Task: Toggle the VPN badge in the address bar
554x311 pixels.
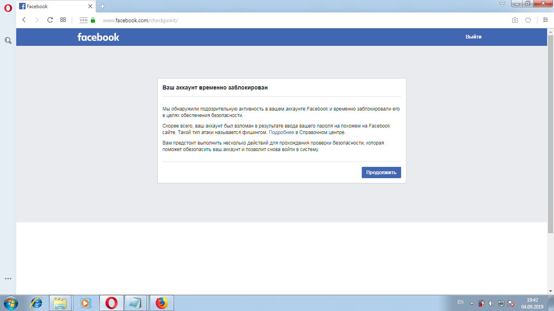Action: point(84,19)
